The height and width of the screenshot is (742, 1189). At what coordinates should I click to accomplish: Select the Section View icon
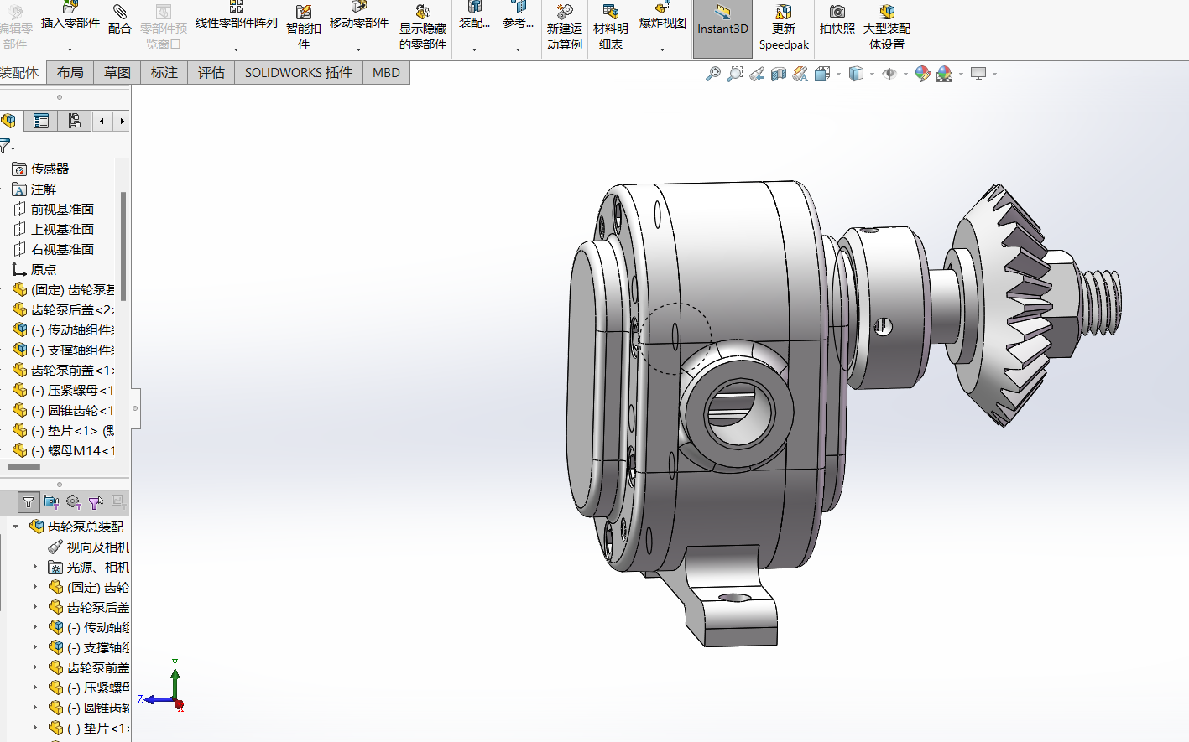tap(778, 74)
